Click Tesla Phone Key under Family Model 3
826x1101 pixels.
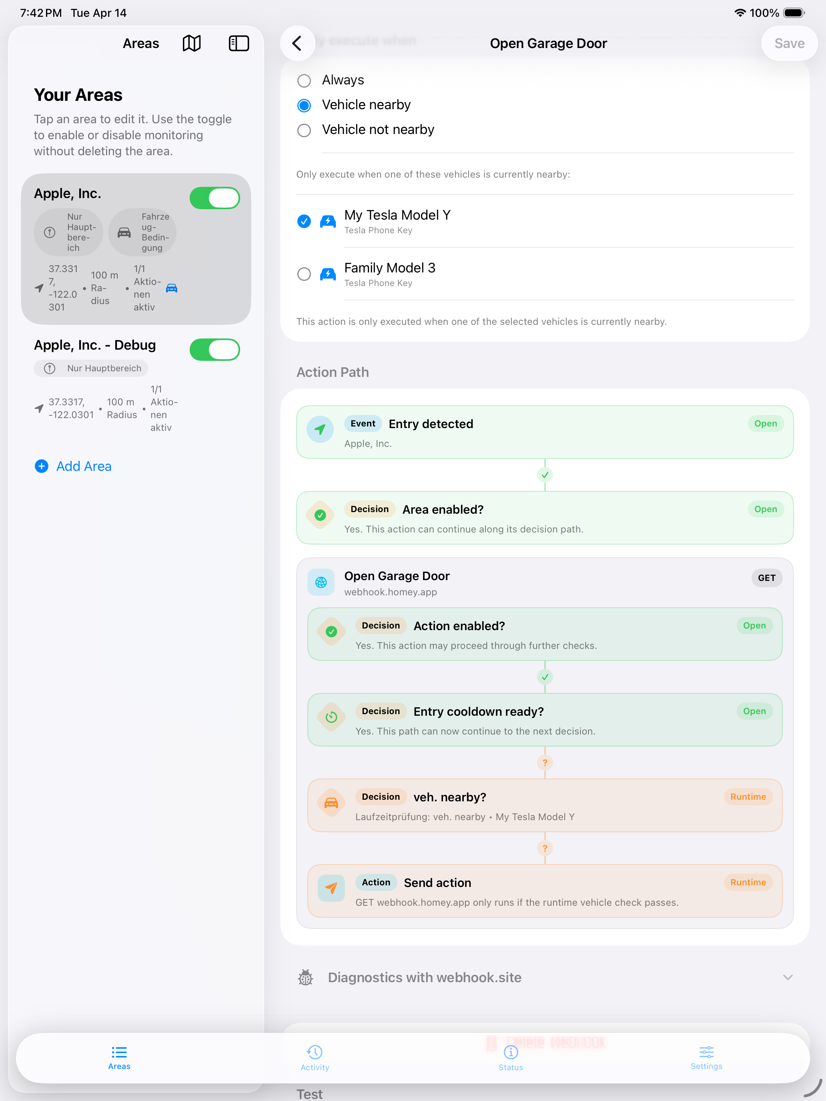click(x=379, y=283)
